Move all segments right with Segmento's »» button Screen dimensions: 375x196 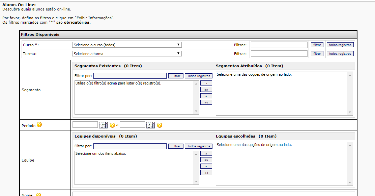pos(206,90)
